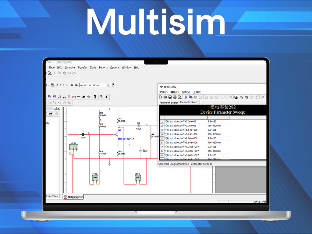This screenshot has width=312, height=234.
Task: Select cell V(4), q1:x1:xq1 off=1.332e+007
Action: [186, 147]
